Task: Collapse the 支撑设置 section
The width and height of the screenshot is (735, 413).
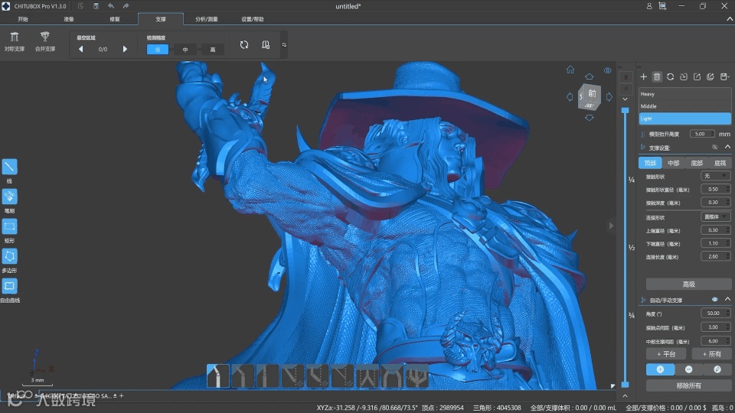Action: 727,147
